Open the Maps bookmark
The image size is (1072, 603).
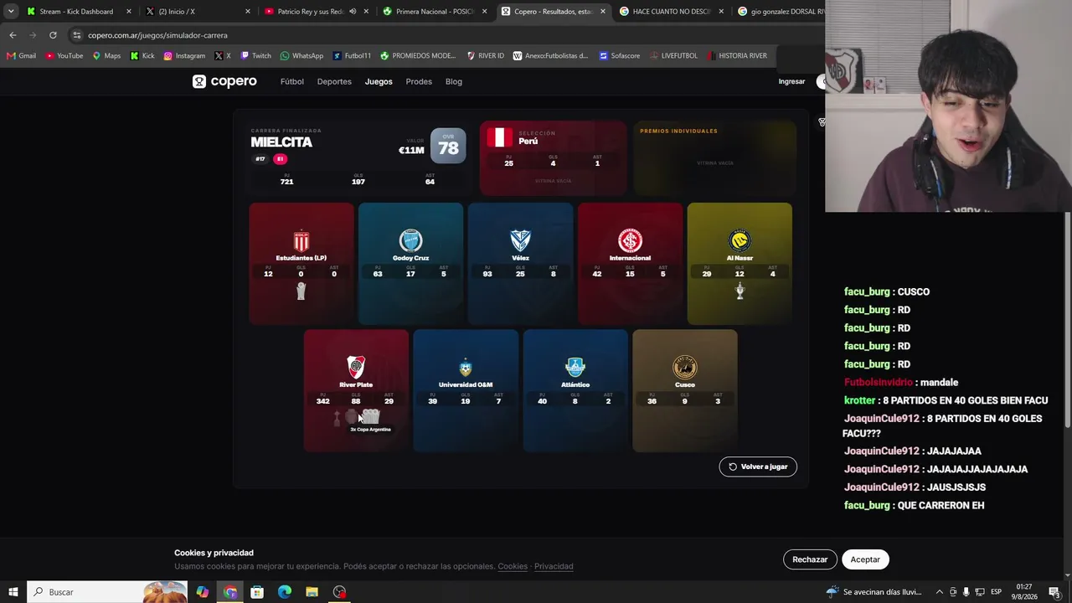pyautogui.click(x=106, y=56)
